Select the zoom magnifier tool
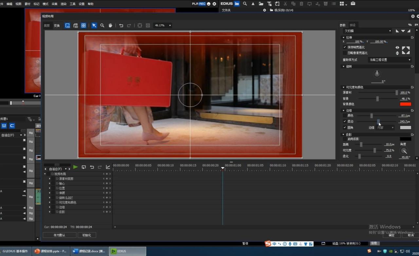The image size is (419, 256). coord(102,26)
